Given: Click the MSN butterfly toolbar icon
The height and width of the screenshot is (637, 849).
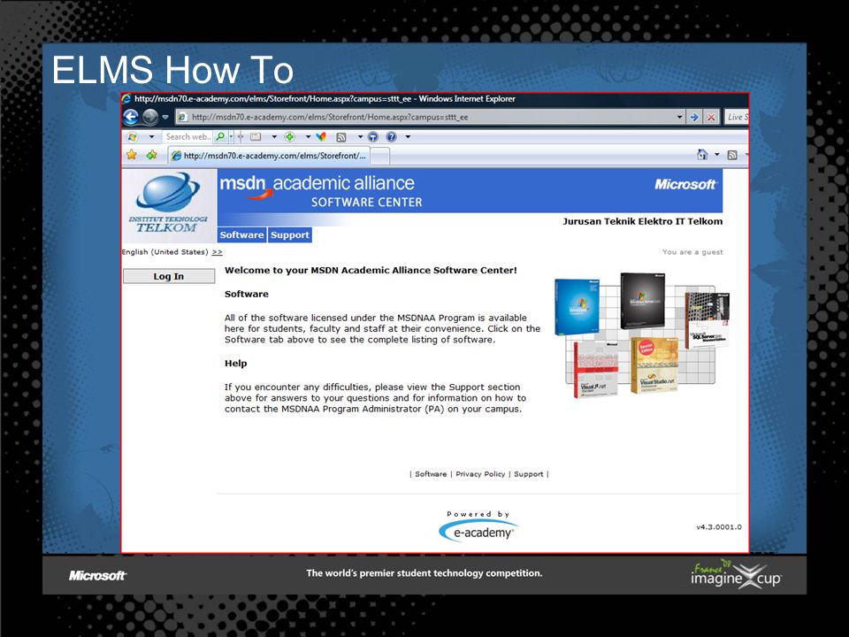Looking at the screenshot, I should point(322,137).
